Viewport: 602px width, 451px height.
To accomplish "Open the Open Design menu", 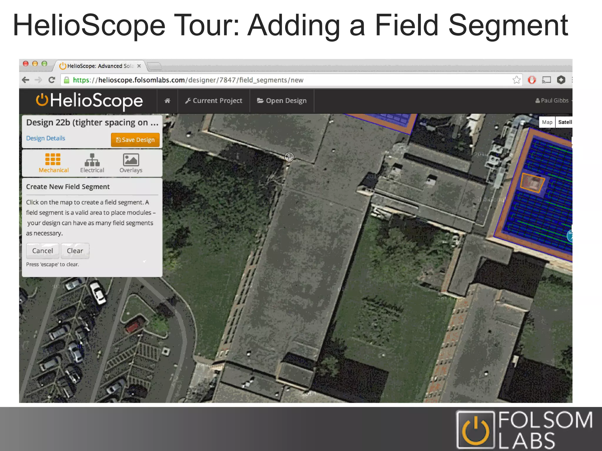I will pyautogui.click(x=282, y=101).
